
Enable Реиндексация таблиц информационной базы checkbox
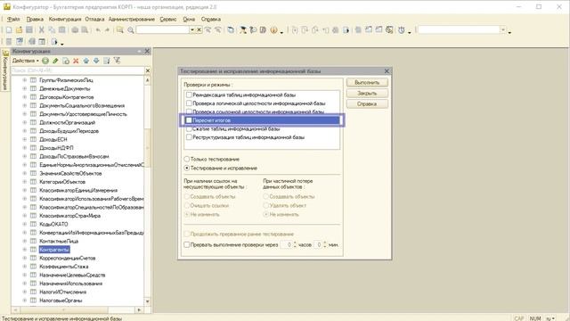[x=189, y=95]
